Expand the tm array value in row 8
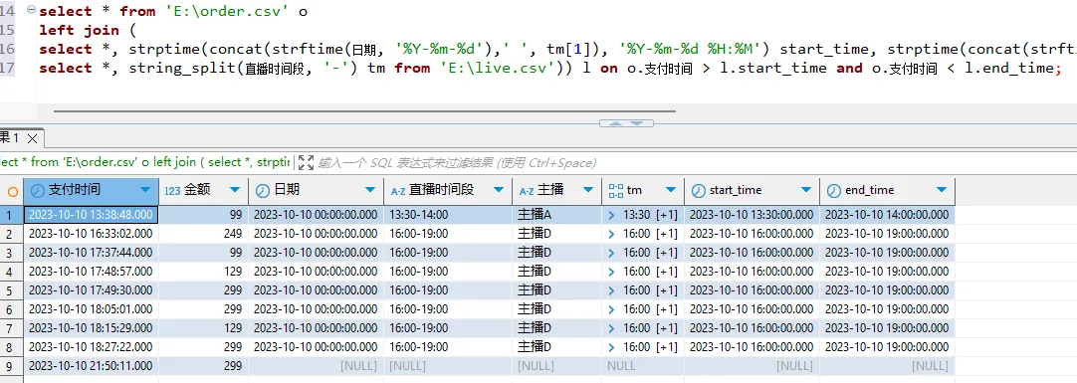Screen dimensions: 1077x383 coord(612,346)
